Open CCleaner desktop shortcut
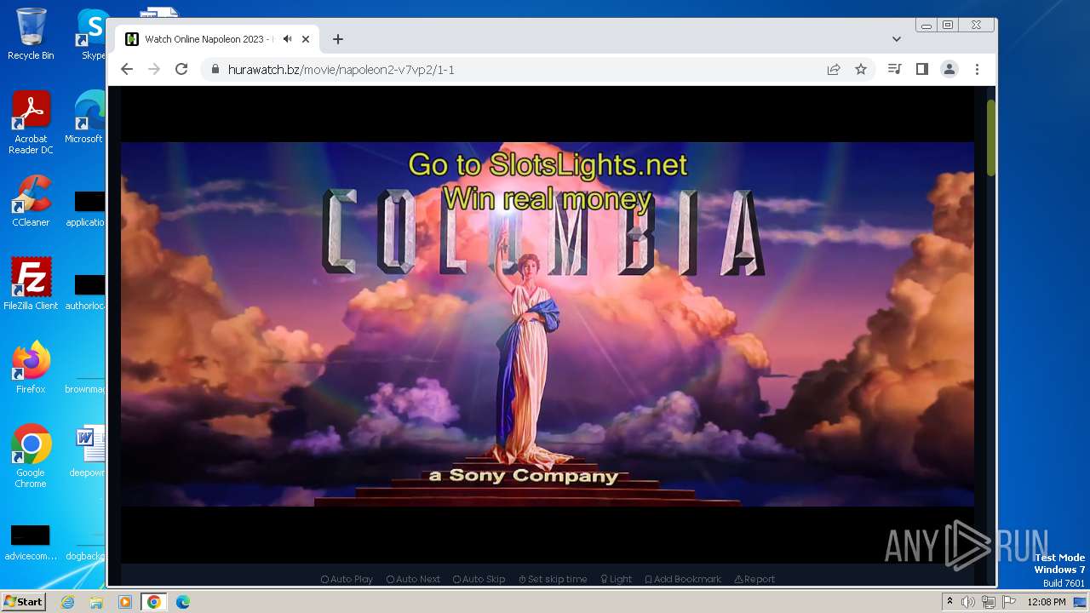Image resolution: width=1090 pixels, height=613 pixels. point(31,201)
